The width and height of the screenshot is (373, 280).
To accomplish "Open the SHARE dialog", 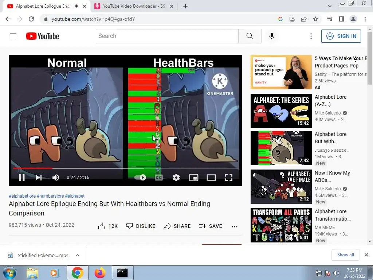I will tap(177, 226).
